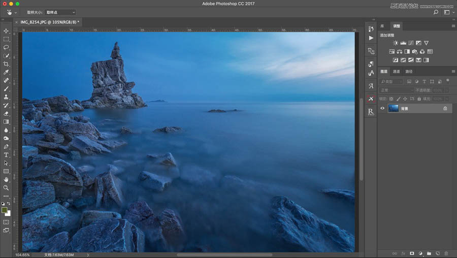The width and height of the screenshot is (457, 258).
Task: Select the Rectangle shape tool
Action: tap(6, 171)
